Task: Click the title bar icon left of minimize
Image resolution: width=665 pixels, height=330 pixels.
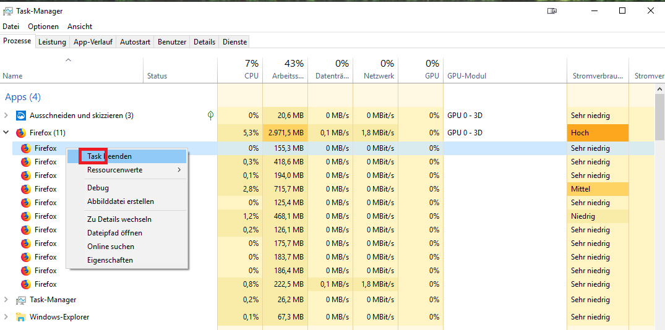Action: [x=552, y=11]
